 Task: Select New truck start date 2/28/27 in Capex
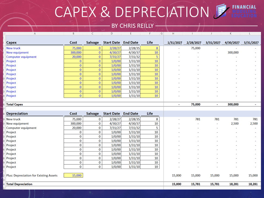coord(112,48)
